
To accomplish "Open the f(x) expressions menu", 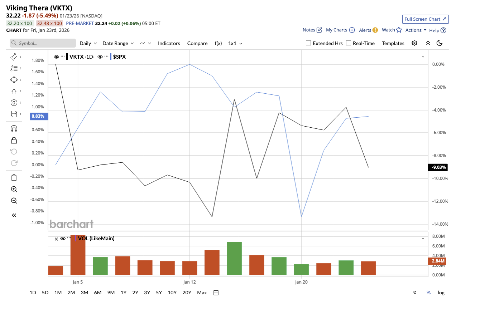I will point(218,43).
